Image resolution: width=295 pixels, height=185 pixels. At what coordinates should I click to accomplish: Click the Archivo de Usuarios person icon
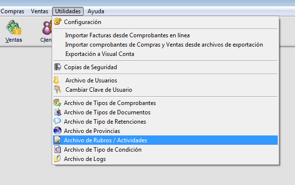56,80
